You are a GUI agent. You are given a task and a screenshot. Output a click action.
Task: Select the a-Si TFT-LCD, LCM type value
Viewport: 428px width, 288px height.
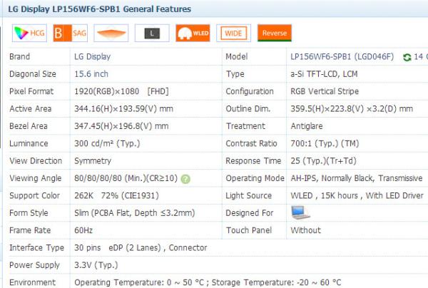point(324,74)
